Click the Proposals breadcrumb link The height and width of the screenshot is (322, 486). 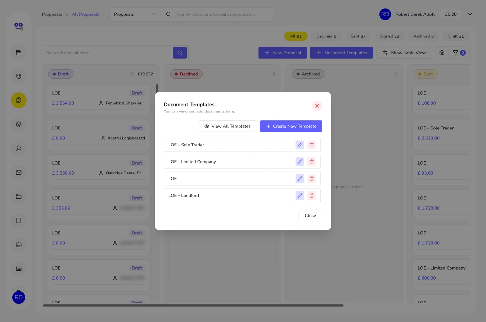coord(52,14)
